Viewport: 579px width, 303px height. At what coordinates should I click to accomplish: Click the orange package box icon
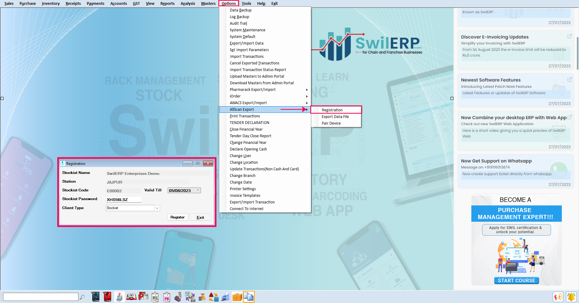pos(237,297)
